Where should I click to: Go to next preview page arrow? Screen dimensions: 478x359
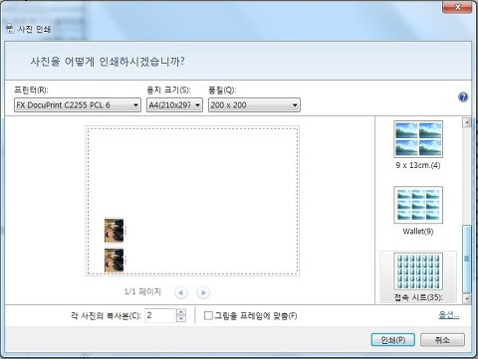pos(203,292)
